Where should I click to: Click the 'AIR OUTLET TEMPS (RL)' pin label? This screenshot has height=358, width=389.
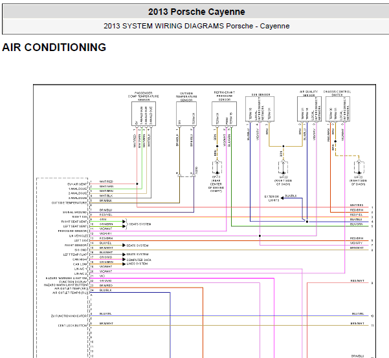coord(70,293)
